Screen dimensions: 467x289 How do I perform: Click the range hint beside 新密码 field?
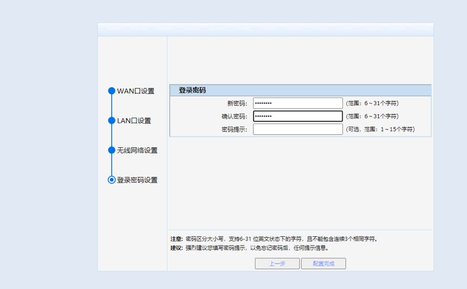372,103
